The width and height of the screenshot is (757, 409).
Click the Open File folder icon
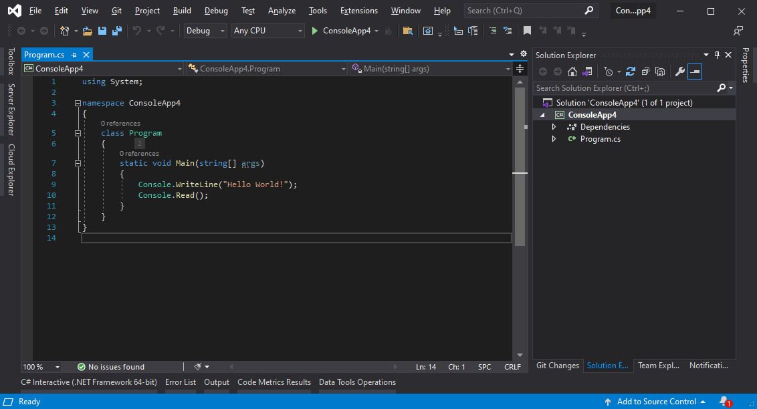(87, 31)
